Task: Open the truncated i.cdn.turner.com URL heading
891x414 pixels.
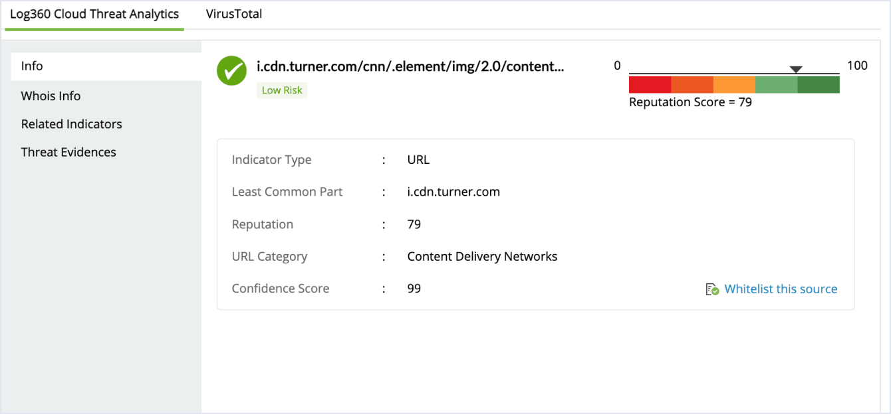Action: pyautogui.click(x=411, y=66)
